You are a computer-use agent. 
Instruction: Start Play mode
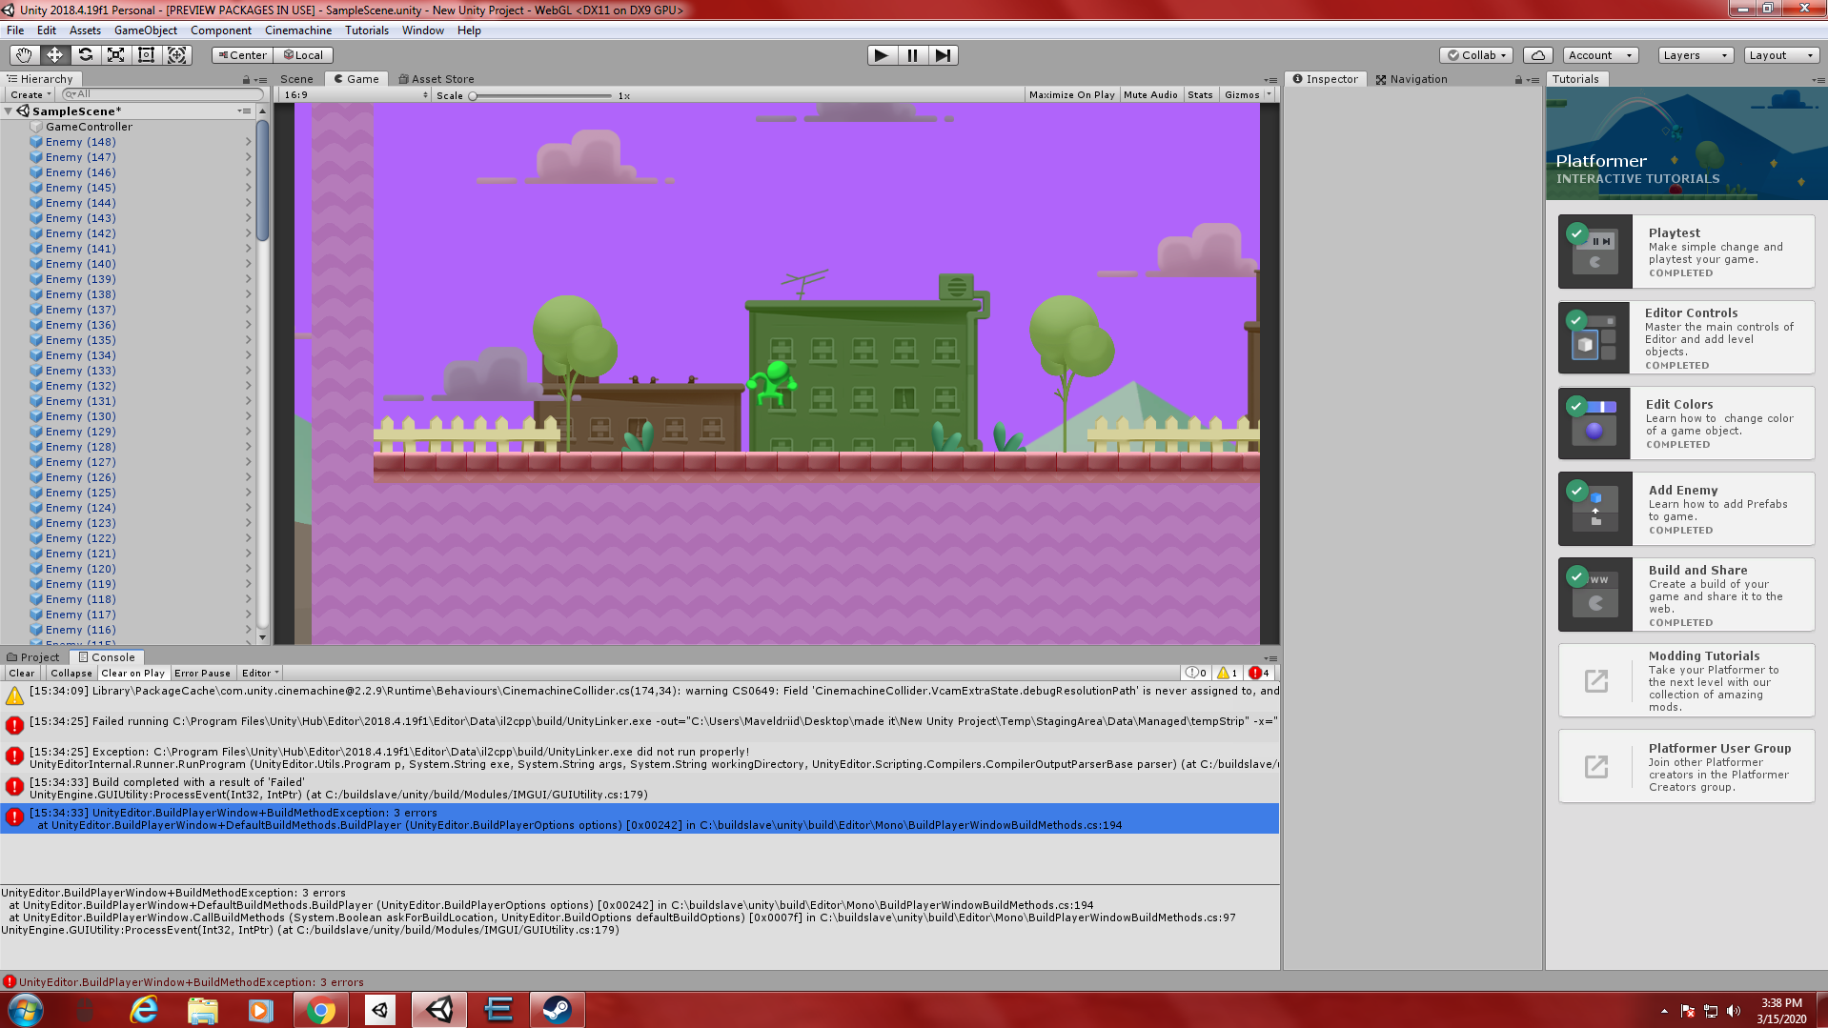click(x=882, y=55)
